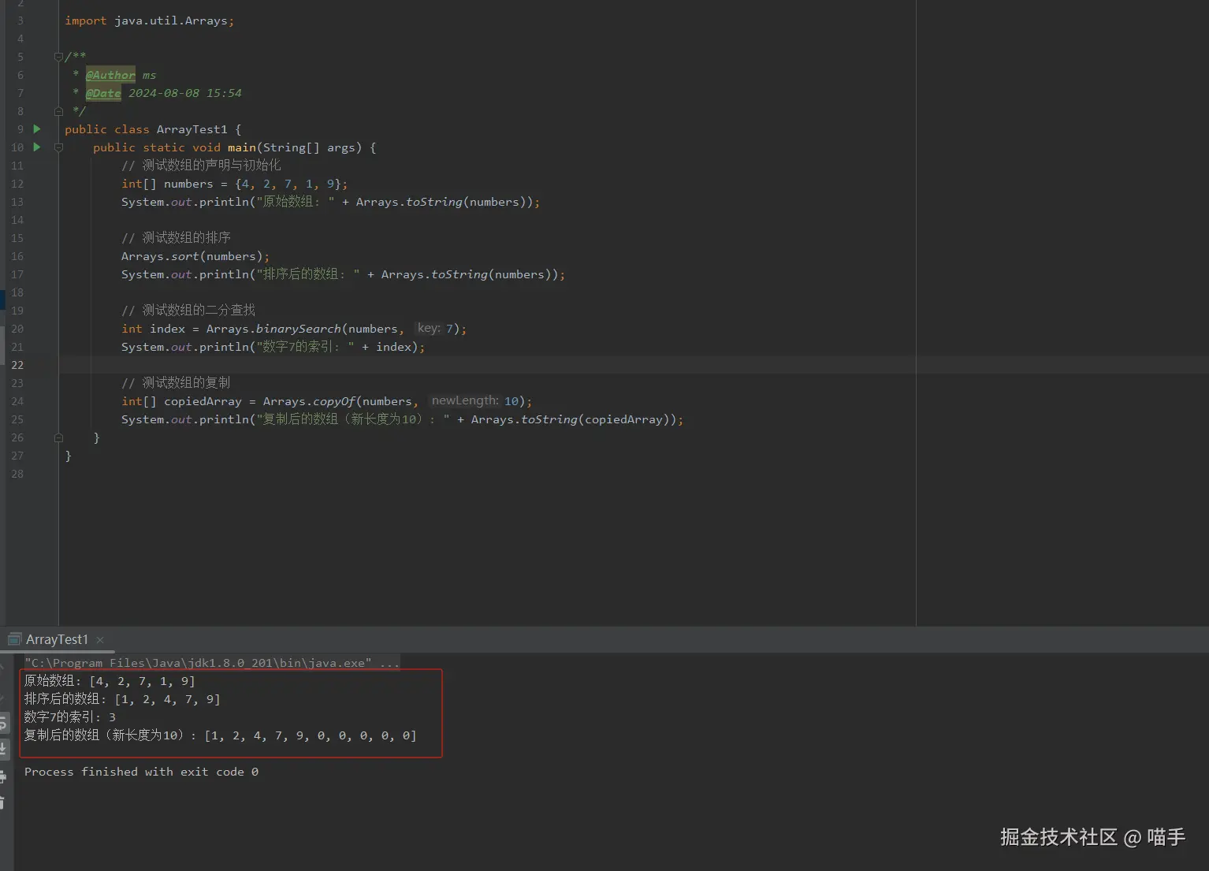Screen dimensions: 1209x871
Task: Click fold end marker at line 26
Action: 58,437
